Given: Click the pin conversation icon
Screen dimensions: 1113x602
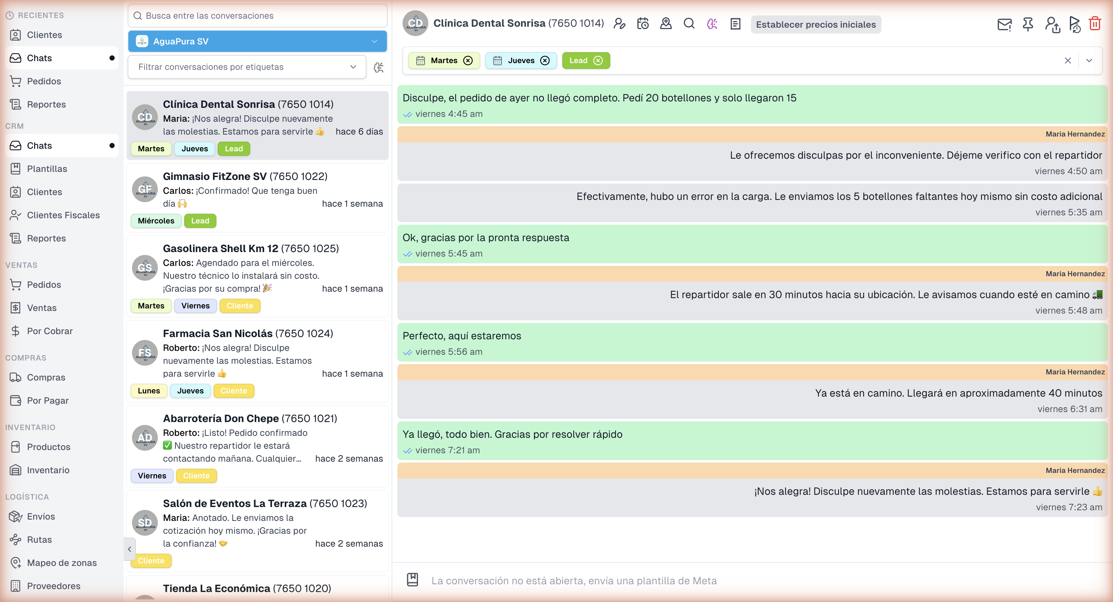Looking at the screenshot, I should pyautogui.click(x=1028, y=24).
